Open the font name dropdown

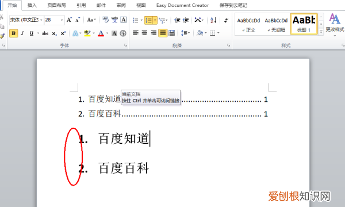[x=41, y=20]
